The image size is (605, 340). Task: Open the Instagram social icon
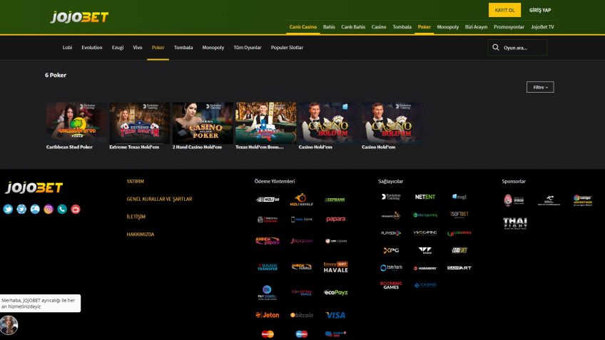coord(49,209)
